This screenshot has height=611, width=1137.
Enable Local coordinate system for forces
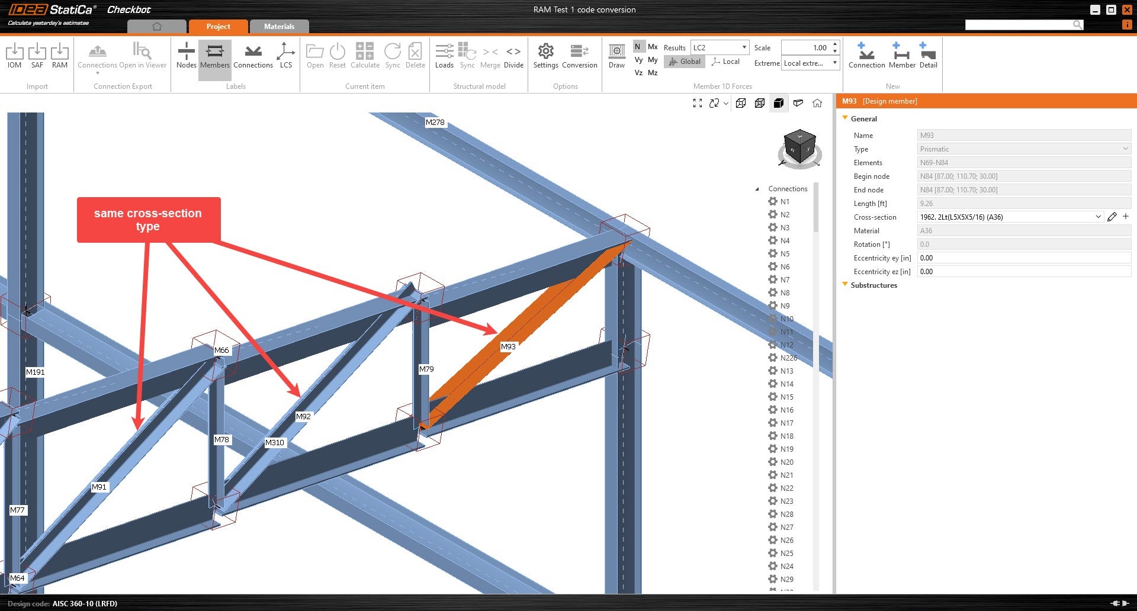point(725,61)
